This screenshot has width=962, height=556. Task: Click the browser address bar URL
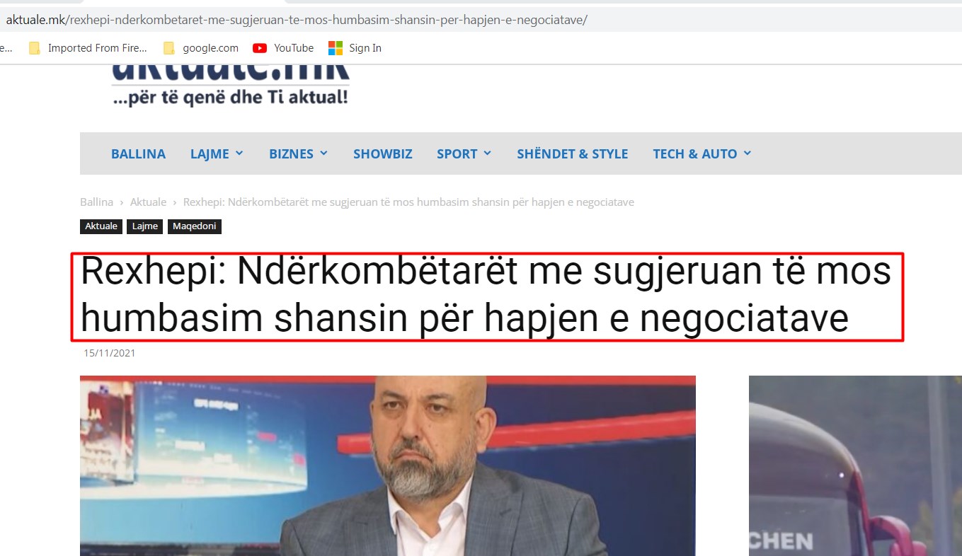297,20
